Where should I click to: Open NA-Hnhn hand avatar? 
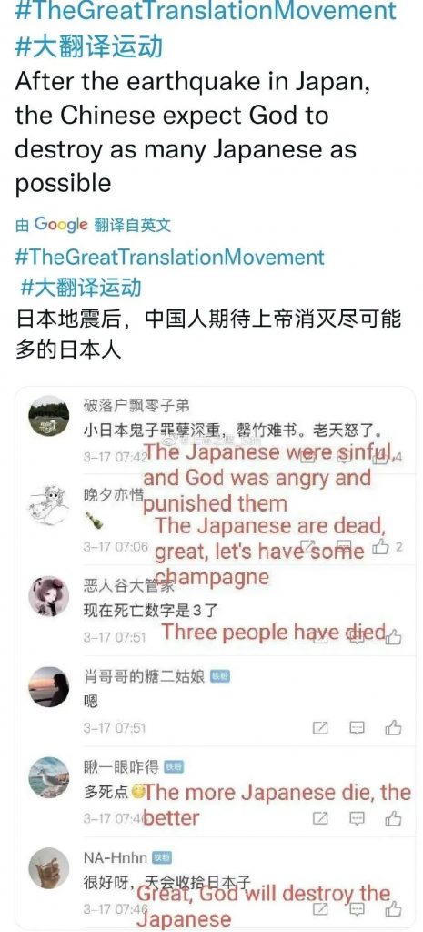click(x=49, y=868)
